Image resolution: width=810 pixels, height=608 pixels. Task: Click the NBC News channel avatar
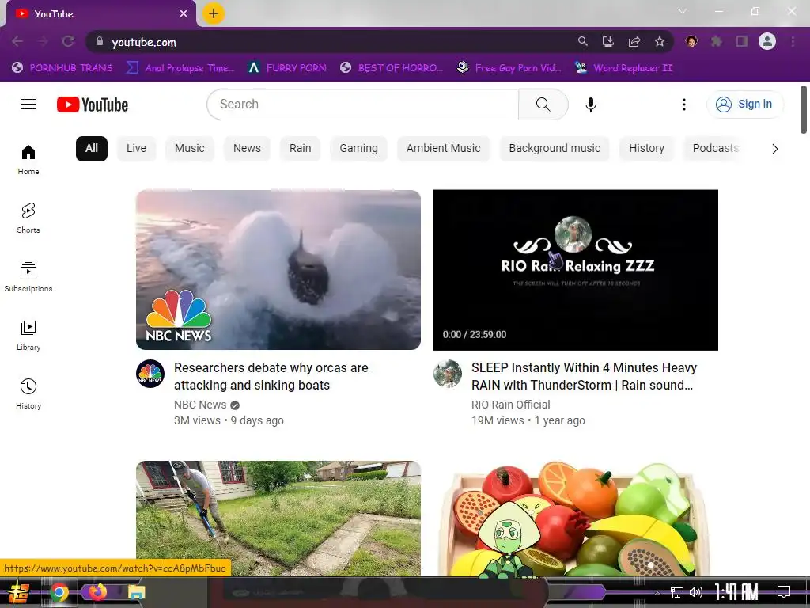(x=150, y=374)
